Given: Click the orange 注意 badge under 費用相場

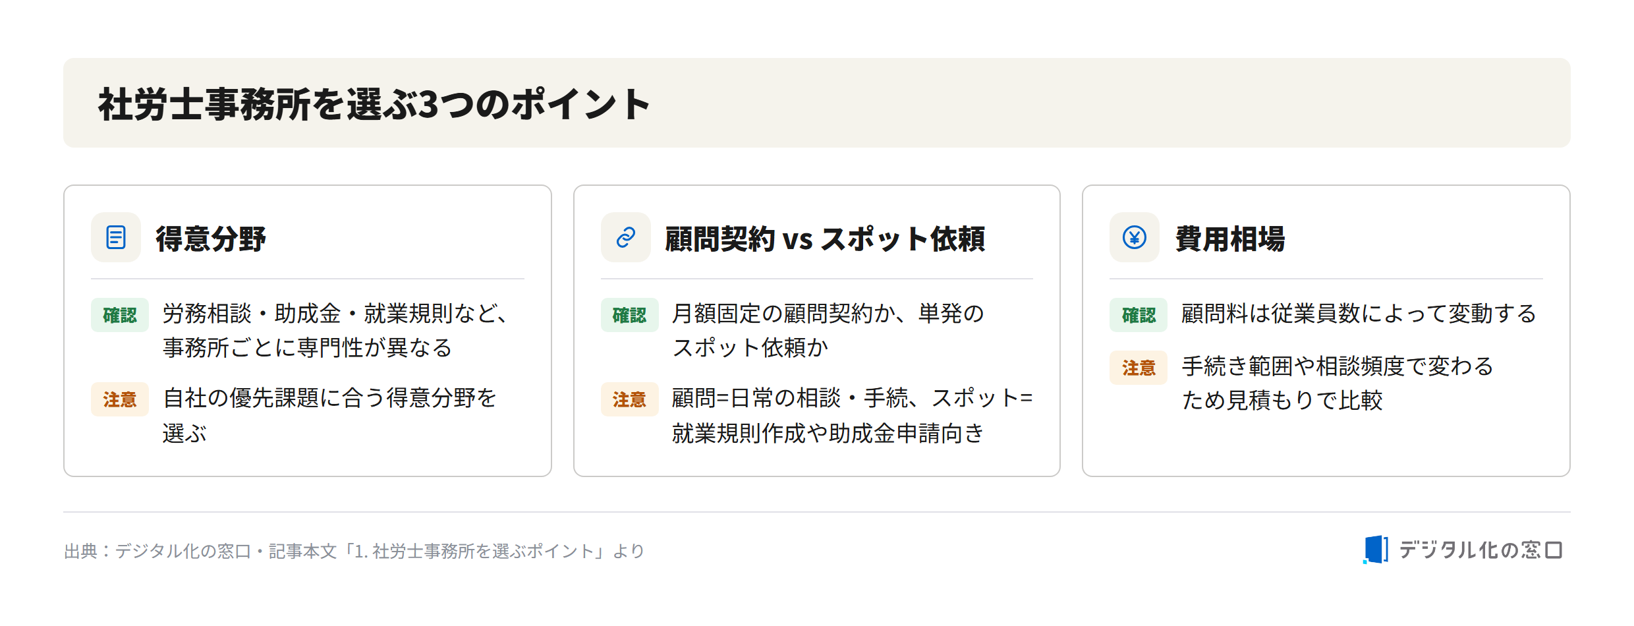Looking at the screenshot, I should tap(1139, 368).
